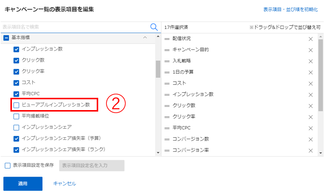Viewport: 324px width, 193px height.
Task: Remove 配信状況 with its X icon
Action: click(x=311, y=39)
